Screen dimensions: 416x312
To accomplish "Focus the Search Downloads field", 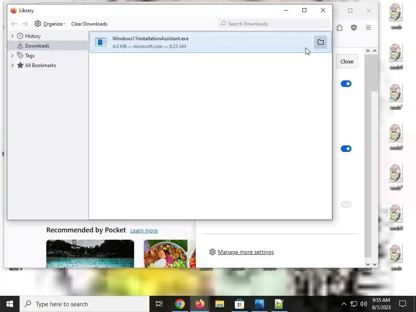I will tap(275, 24).
